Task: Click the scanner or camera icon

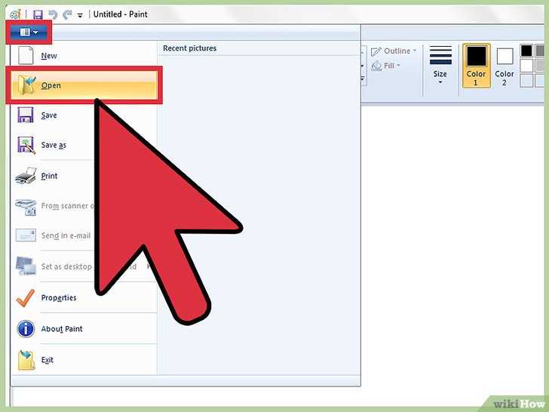Action: click(26, 207)
